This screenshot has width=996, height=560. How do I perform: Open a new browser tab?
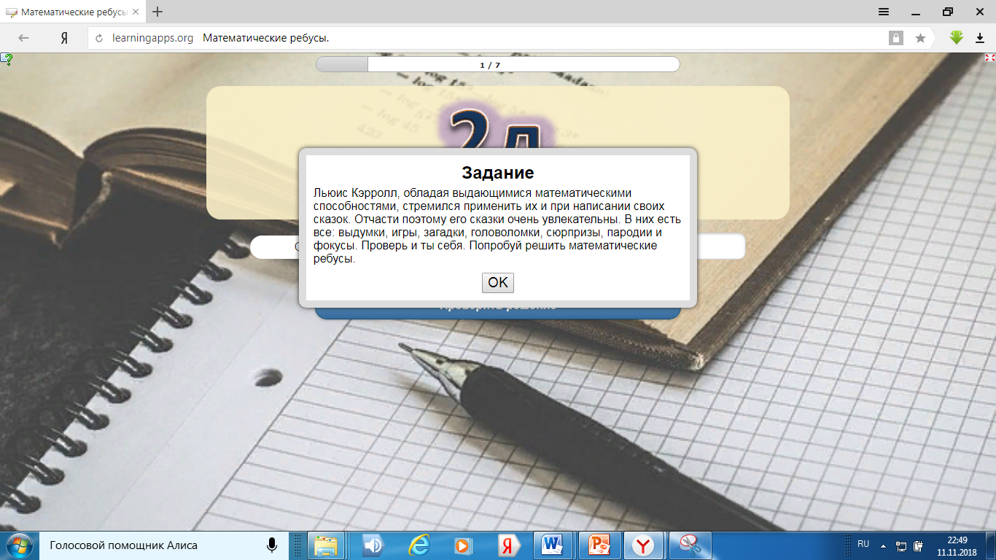pos(157,12)
